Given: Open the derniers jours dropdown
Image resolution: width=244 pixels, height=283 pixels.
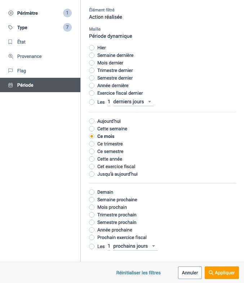Looking at the screenshot, I should pos(133,102).
